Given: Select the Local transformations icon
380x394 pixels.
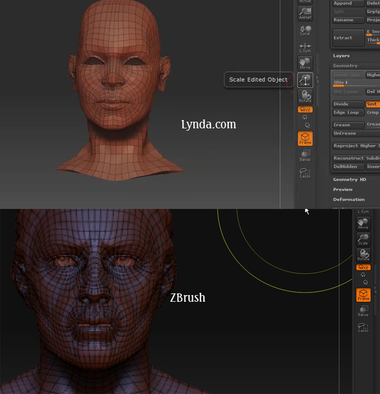Looking at the screenshot, I should pyautogui.click(x=305, y=30).
